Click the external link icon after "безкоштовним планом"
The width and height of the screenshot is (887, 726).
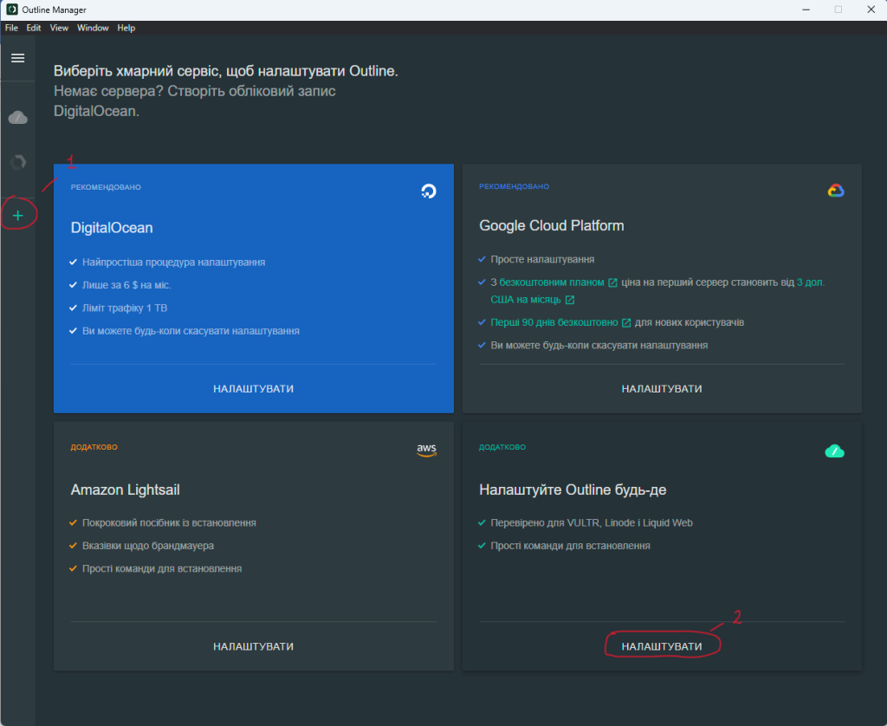click(613, 282)
